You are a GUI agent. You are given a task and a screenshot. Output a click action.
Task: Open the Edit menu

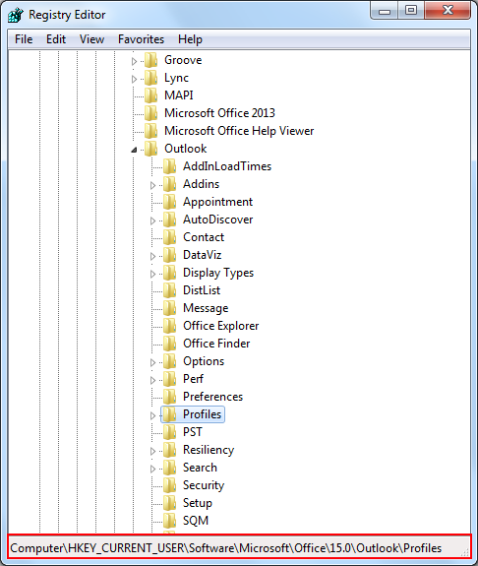click(x=56, y=39)
